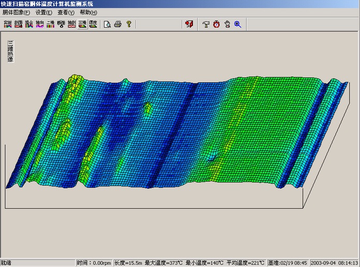Open the 混合 mixed view icon
This screenshot has width=360, height=267.
coord(29,24)
